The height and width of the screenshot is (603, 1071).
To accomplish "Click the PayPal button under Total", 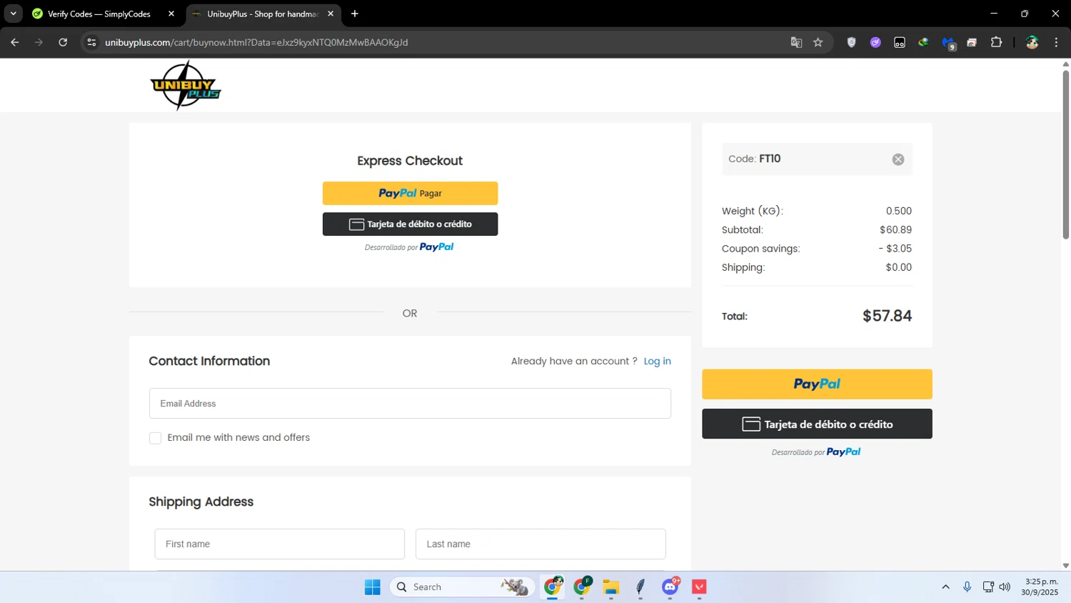I will pos(817,384).
